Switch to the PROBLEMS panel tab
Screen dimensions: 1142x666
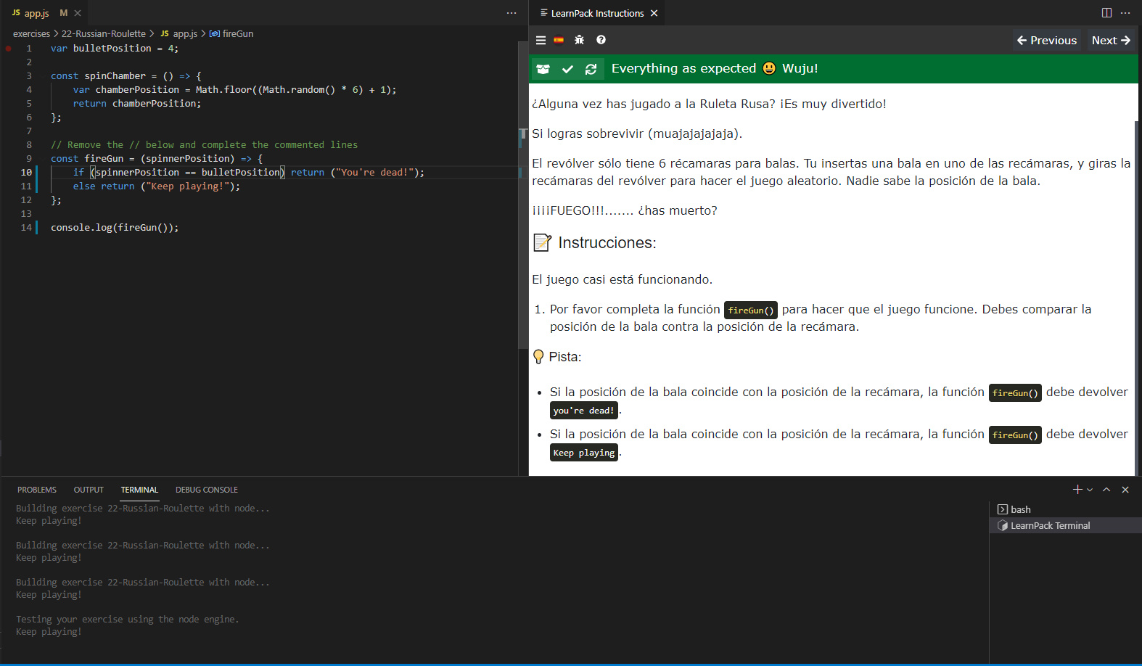click(x=37, y=490)
